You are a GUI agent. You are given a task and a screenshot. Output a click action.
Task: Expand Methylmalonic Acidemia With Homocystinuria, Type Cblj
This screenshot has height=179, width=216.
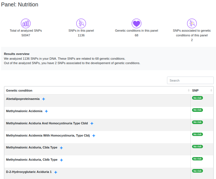coord(94,136)
